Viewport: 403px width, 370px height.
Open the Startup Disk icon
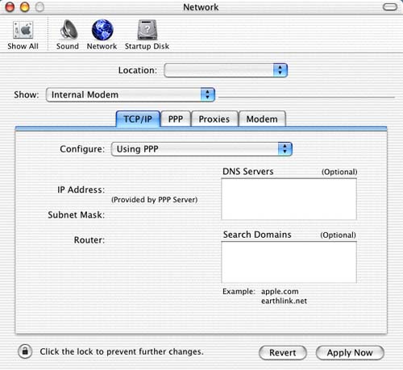[147, 35]
